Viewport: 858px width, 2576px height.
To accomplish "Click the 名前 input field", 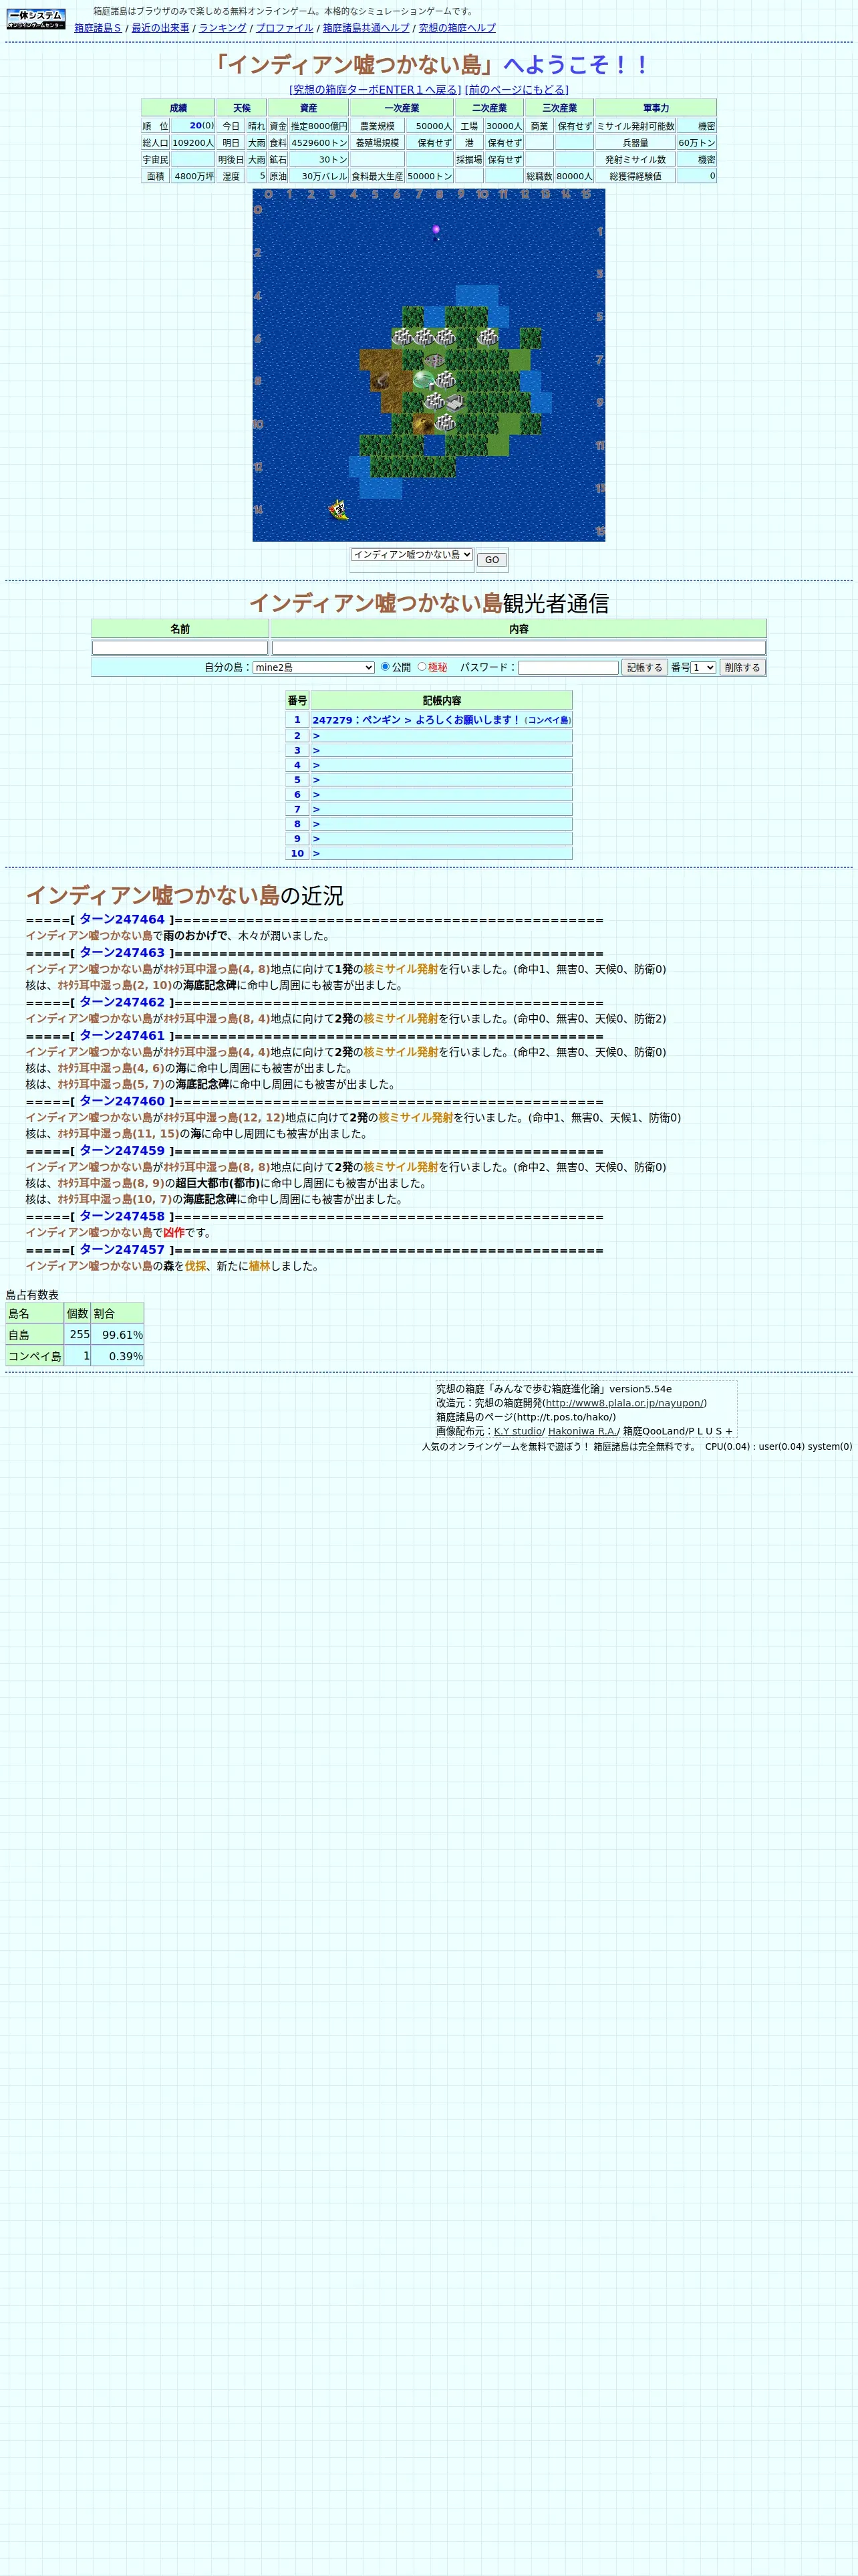I will tap(180, 648).
